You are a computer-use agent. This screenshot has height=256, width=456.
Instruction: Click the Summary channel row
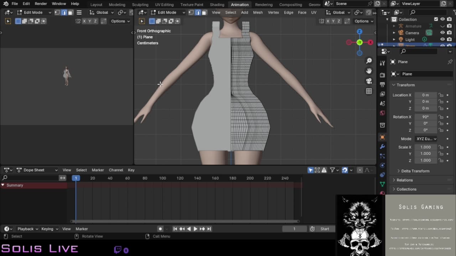click(33, 185)
